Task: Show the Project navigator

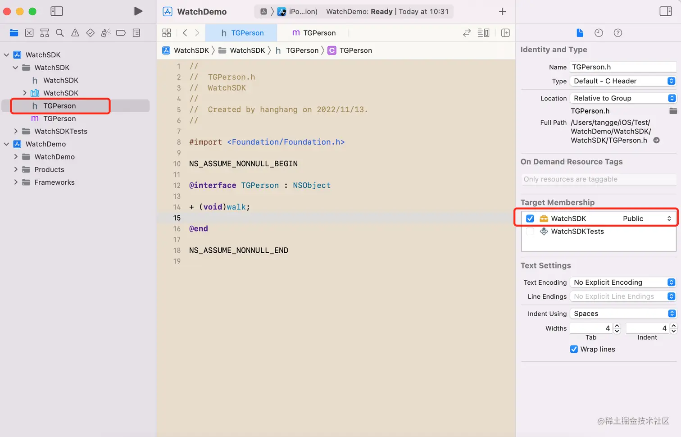Action: (x=14, y=33)
